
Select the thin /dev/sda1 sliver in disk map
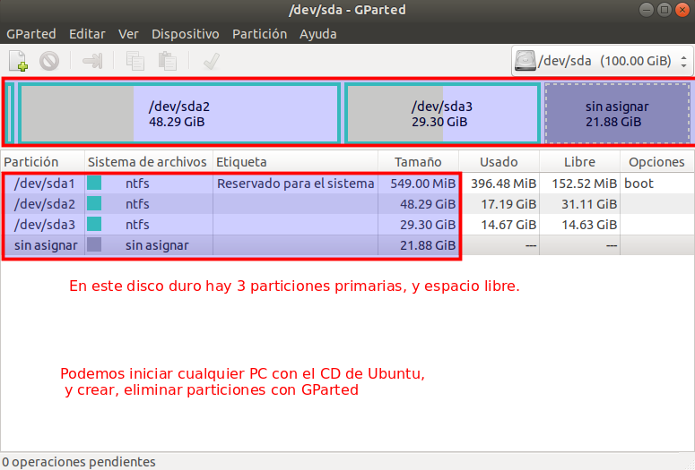pyautogui.click(x=10, y=114)
